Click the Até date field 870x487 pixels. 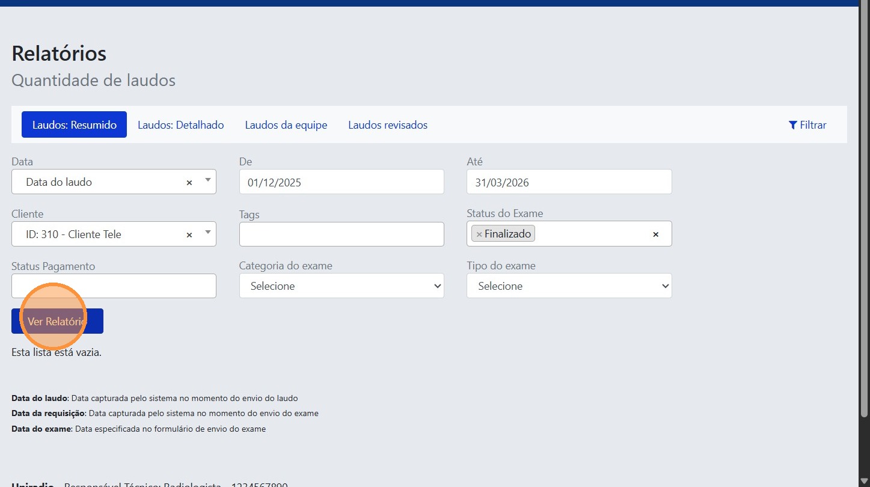pyautogui.click(x=568, y=182)
